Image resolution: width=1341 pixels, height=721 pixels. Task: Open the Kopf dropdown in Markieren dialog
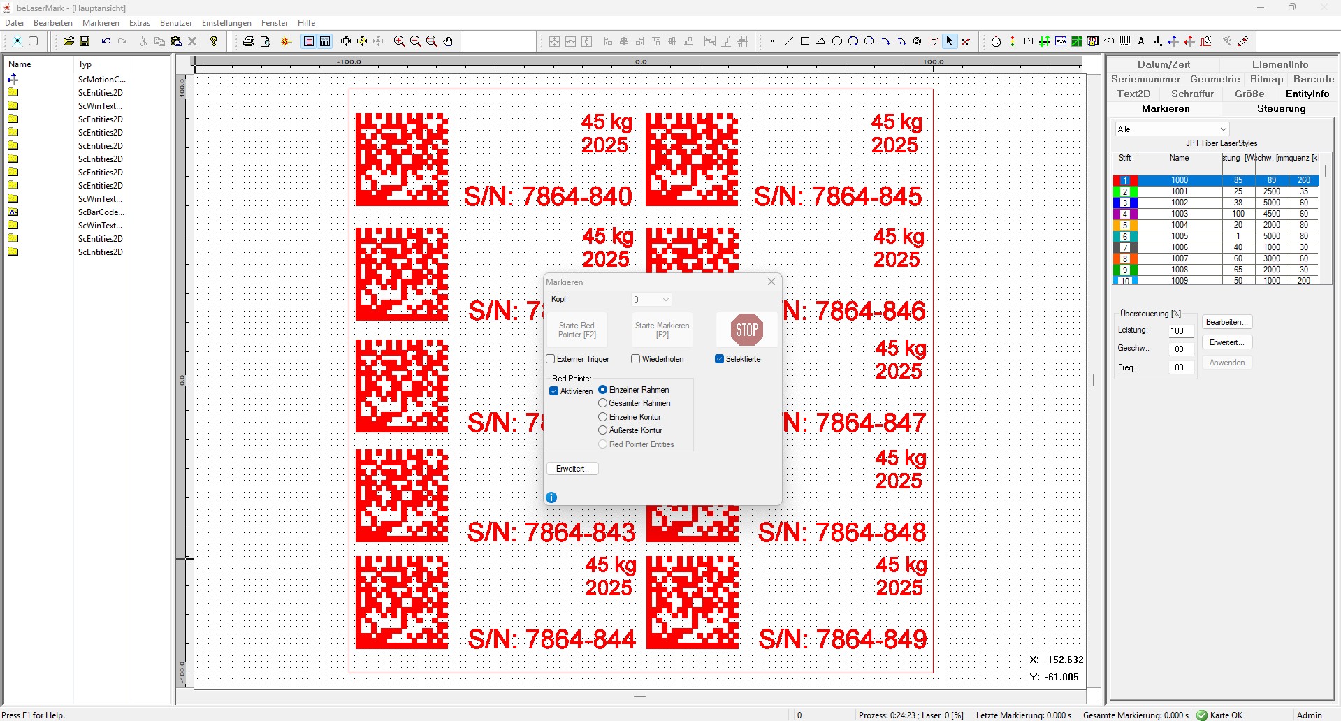click(x=651, y=300)
